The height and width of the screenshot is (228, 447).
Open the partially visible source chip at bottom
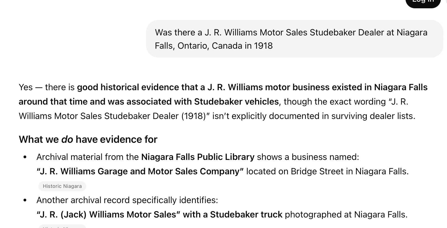tap(62, 227)
